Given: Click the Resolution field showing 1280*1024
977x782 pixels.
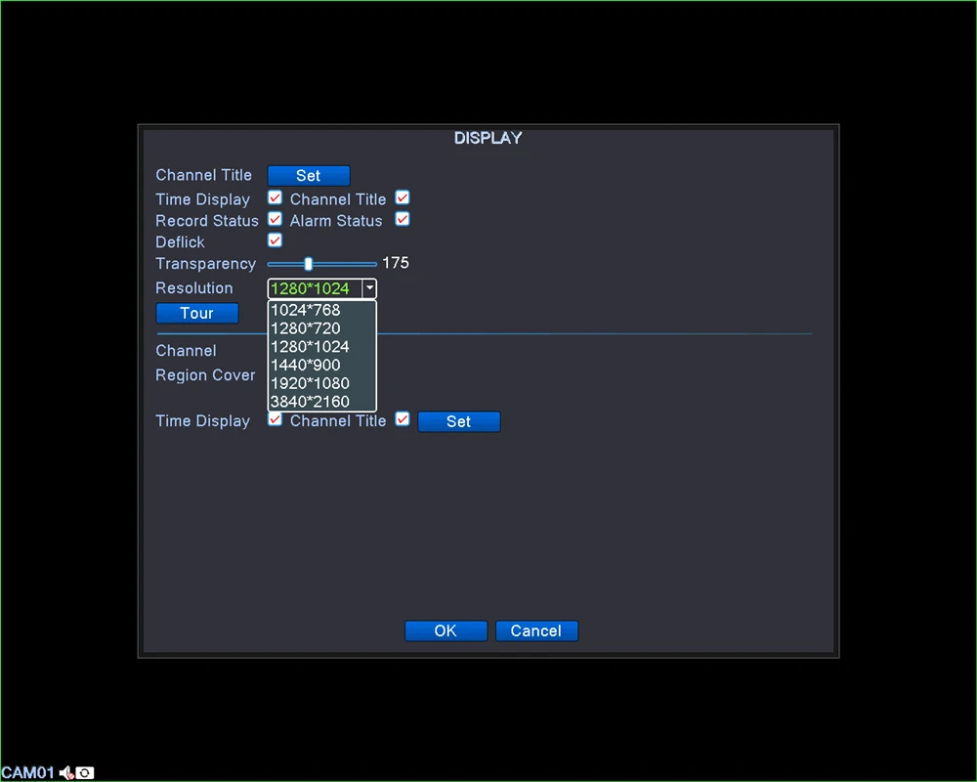Looking at the screenshot, I should pos(315,288).
